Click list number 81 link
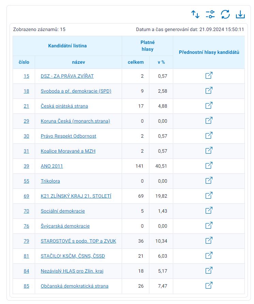254x304 pixels. pos(26,256)
